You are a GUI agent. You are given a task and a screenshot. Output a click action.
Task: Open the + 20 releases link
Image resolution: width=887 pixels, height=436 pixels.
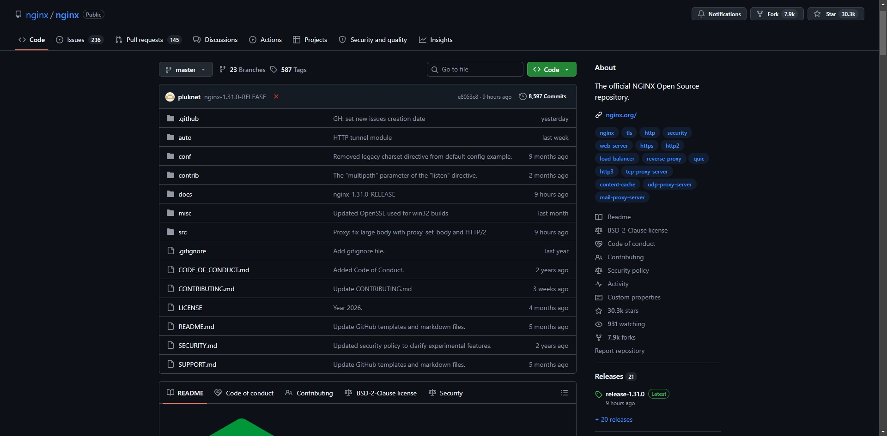point(614,419)
